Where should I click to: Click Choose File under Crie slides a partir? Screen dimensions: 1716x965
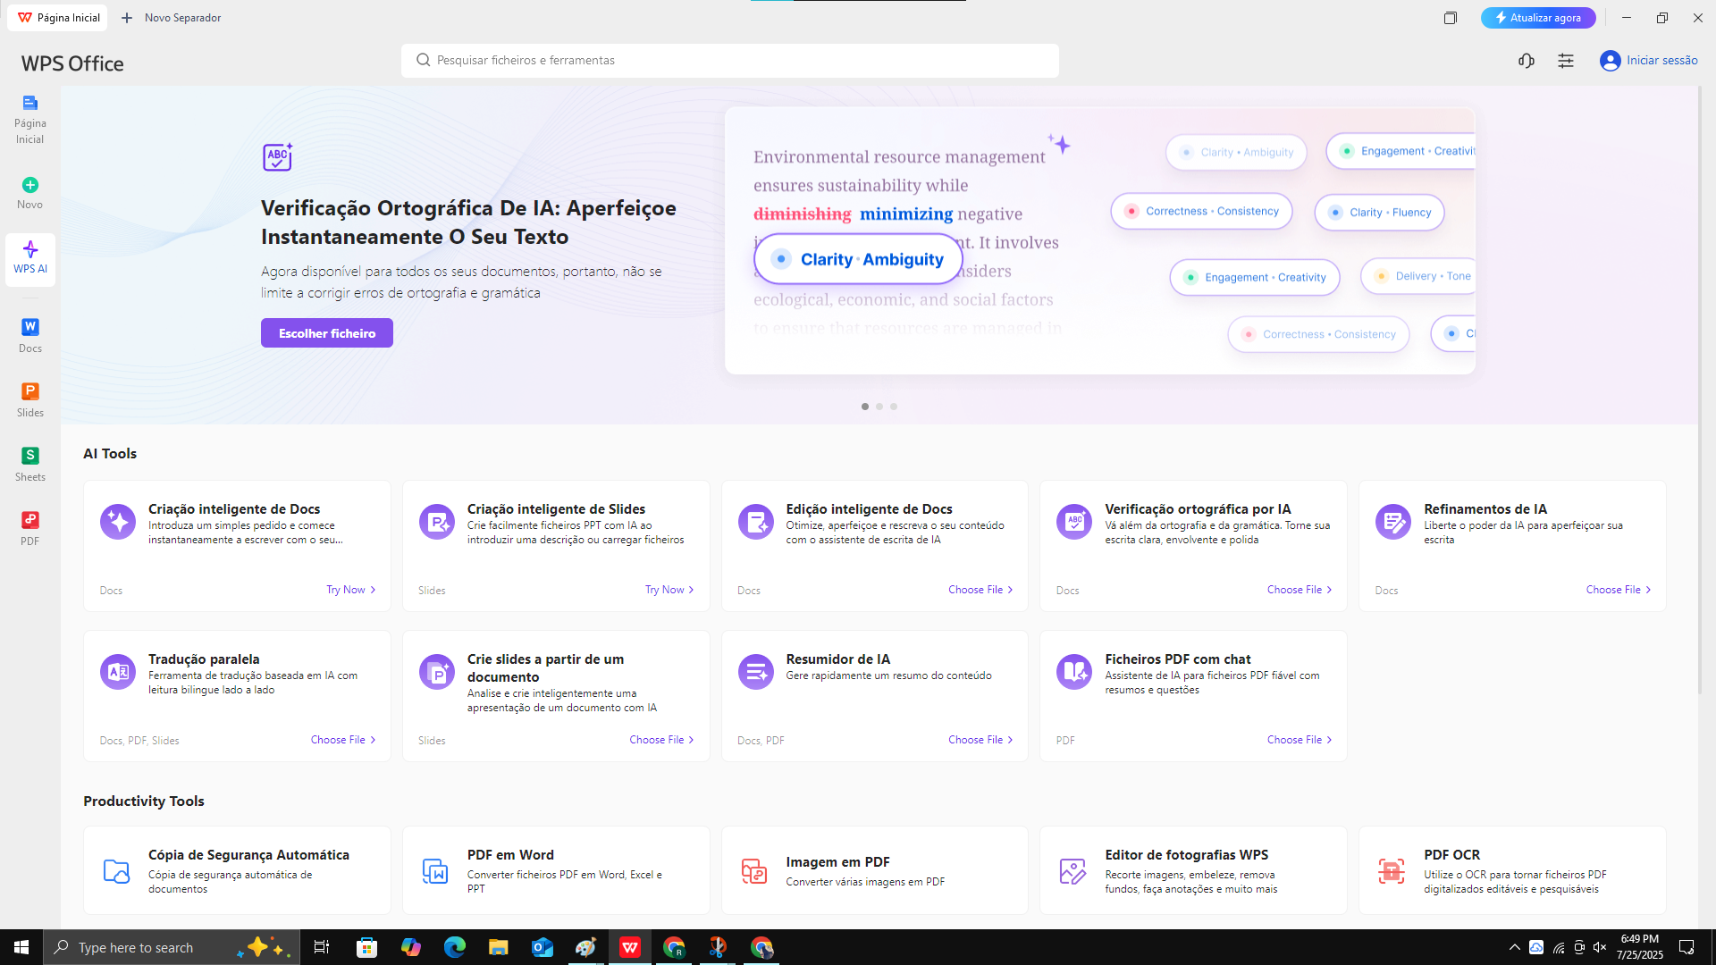[661, 740]
